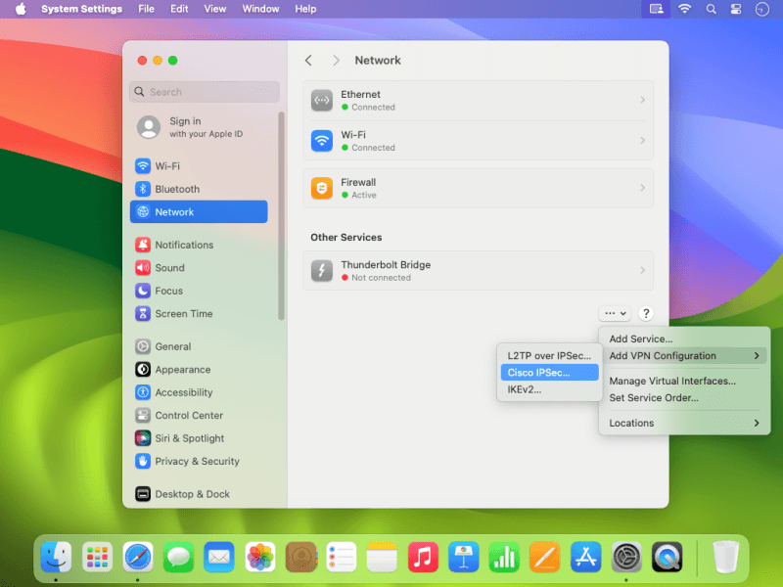Click Set Service Order menu entry

click(654, 398)
